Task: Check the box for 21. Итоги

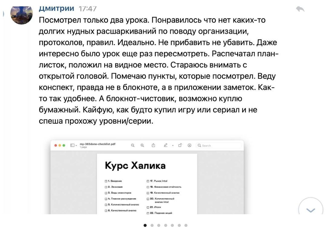Action: click(148, 207)
